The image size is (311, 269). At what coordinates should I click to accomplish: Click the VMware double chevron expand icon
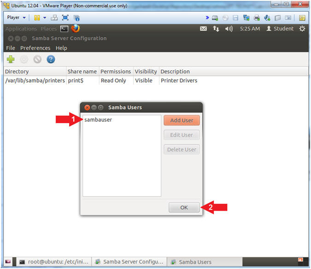[x=207, y=18]
